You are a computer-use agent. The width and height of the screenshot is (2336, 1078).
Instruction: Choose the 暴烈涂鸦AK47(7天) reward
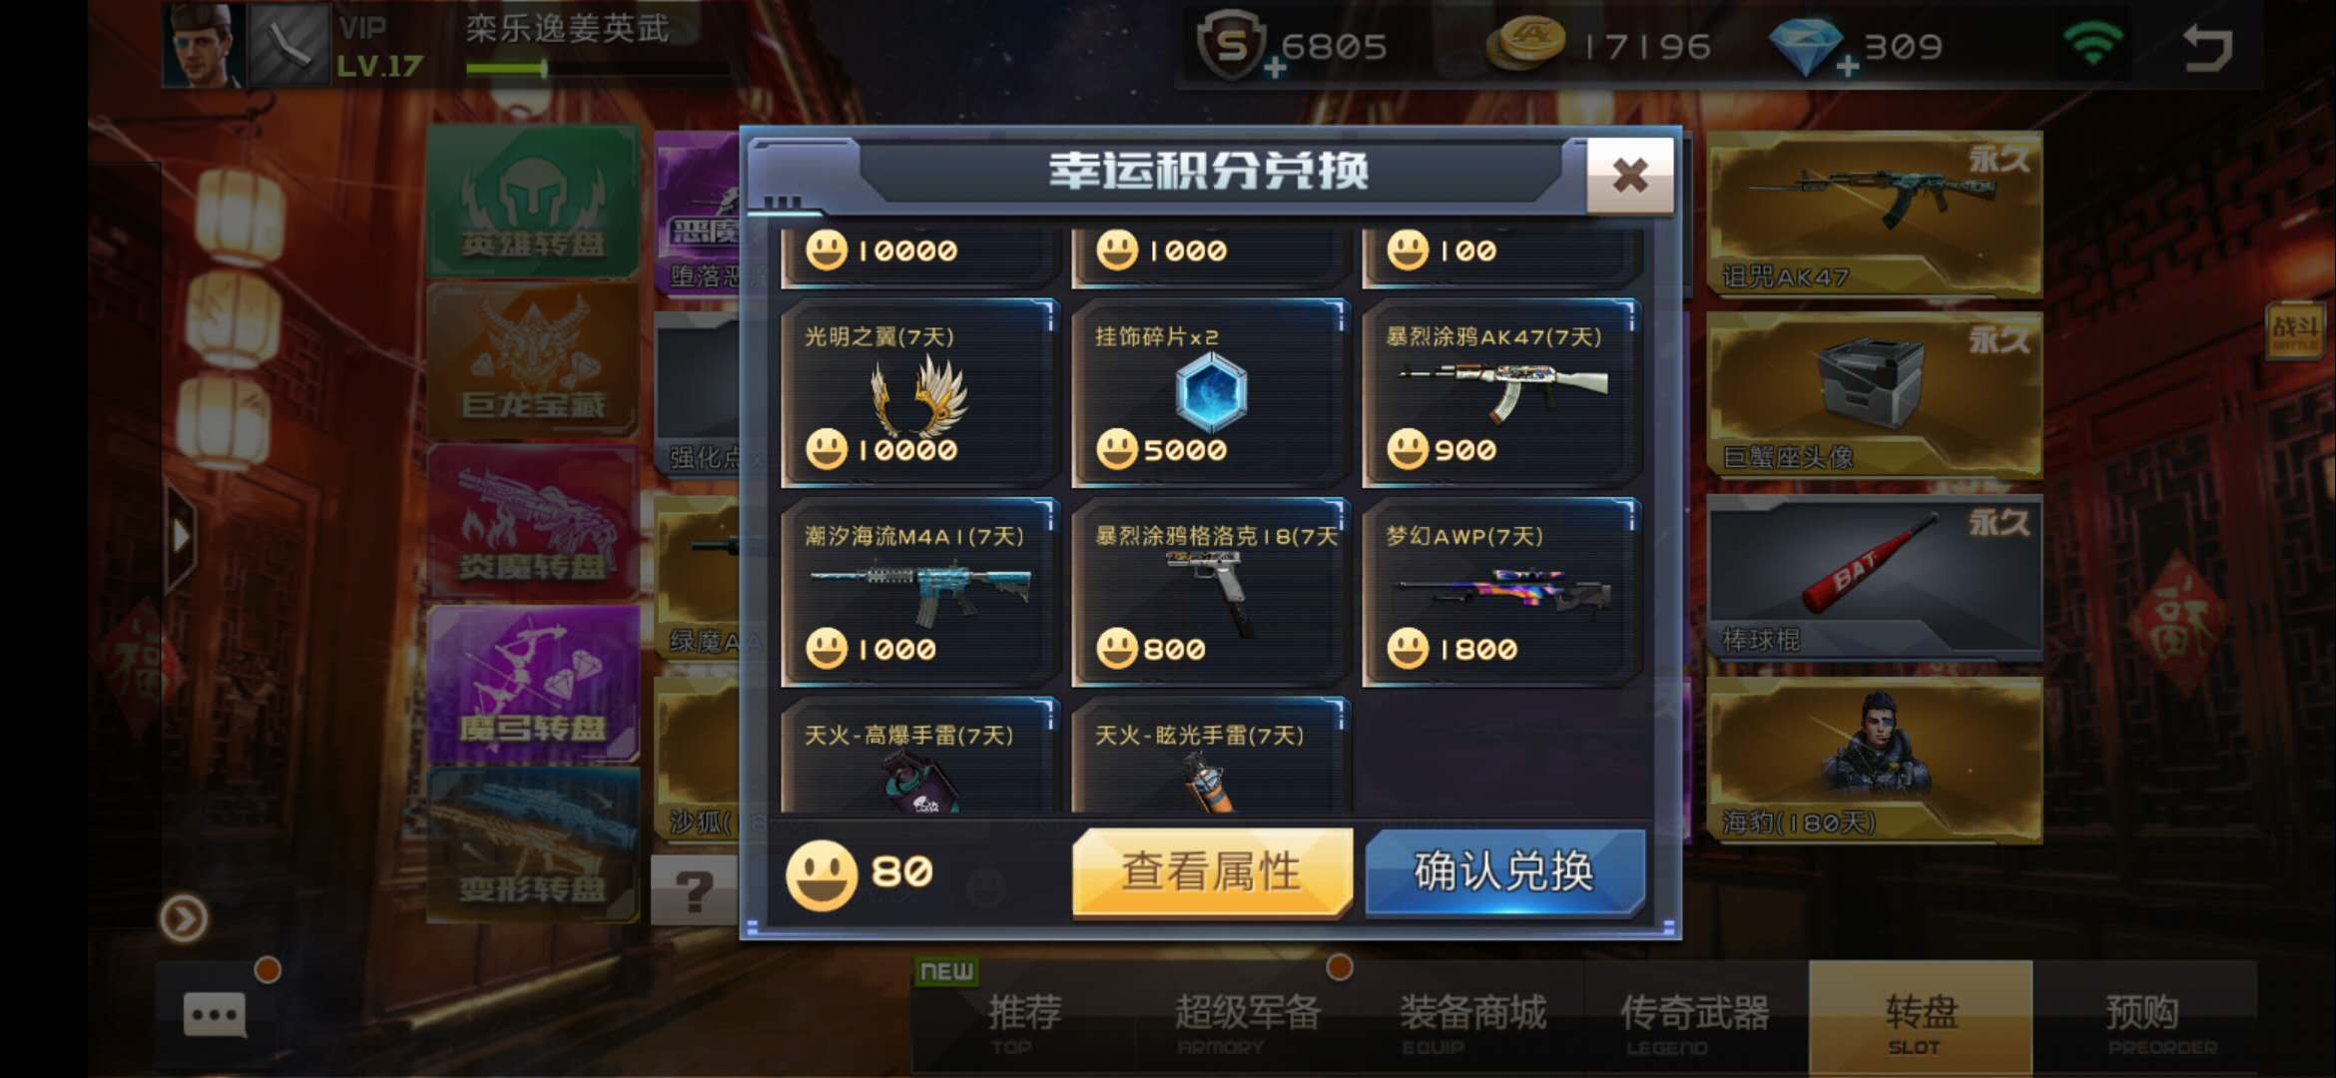(1500, 393)
